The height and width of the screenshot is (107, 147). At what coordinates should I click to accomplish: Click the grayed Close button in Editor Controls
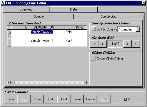click(104, 99)
